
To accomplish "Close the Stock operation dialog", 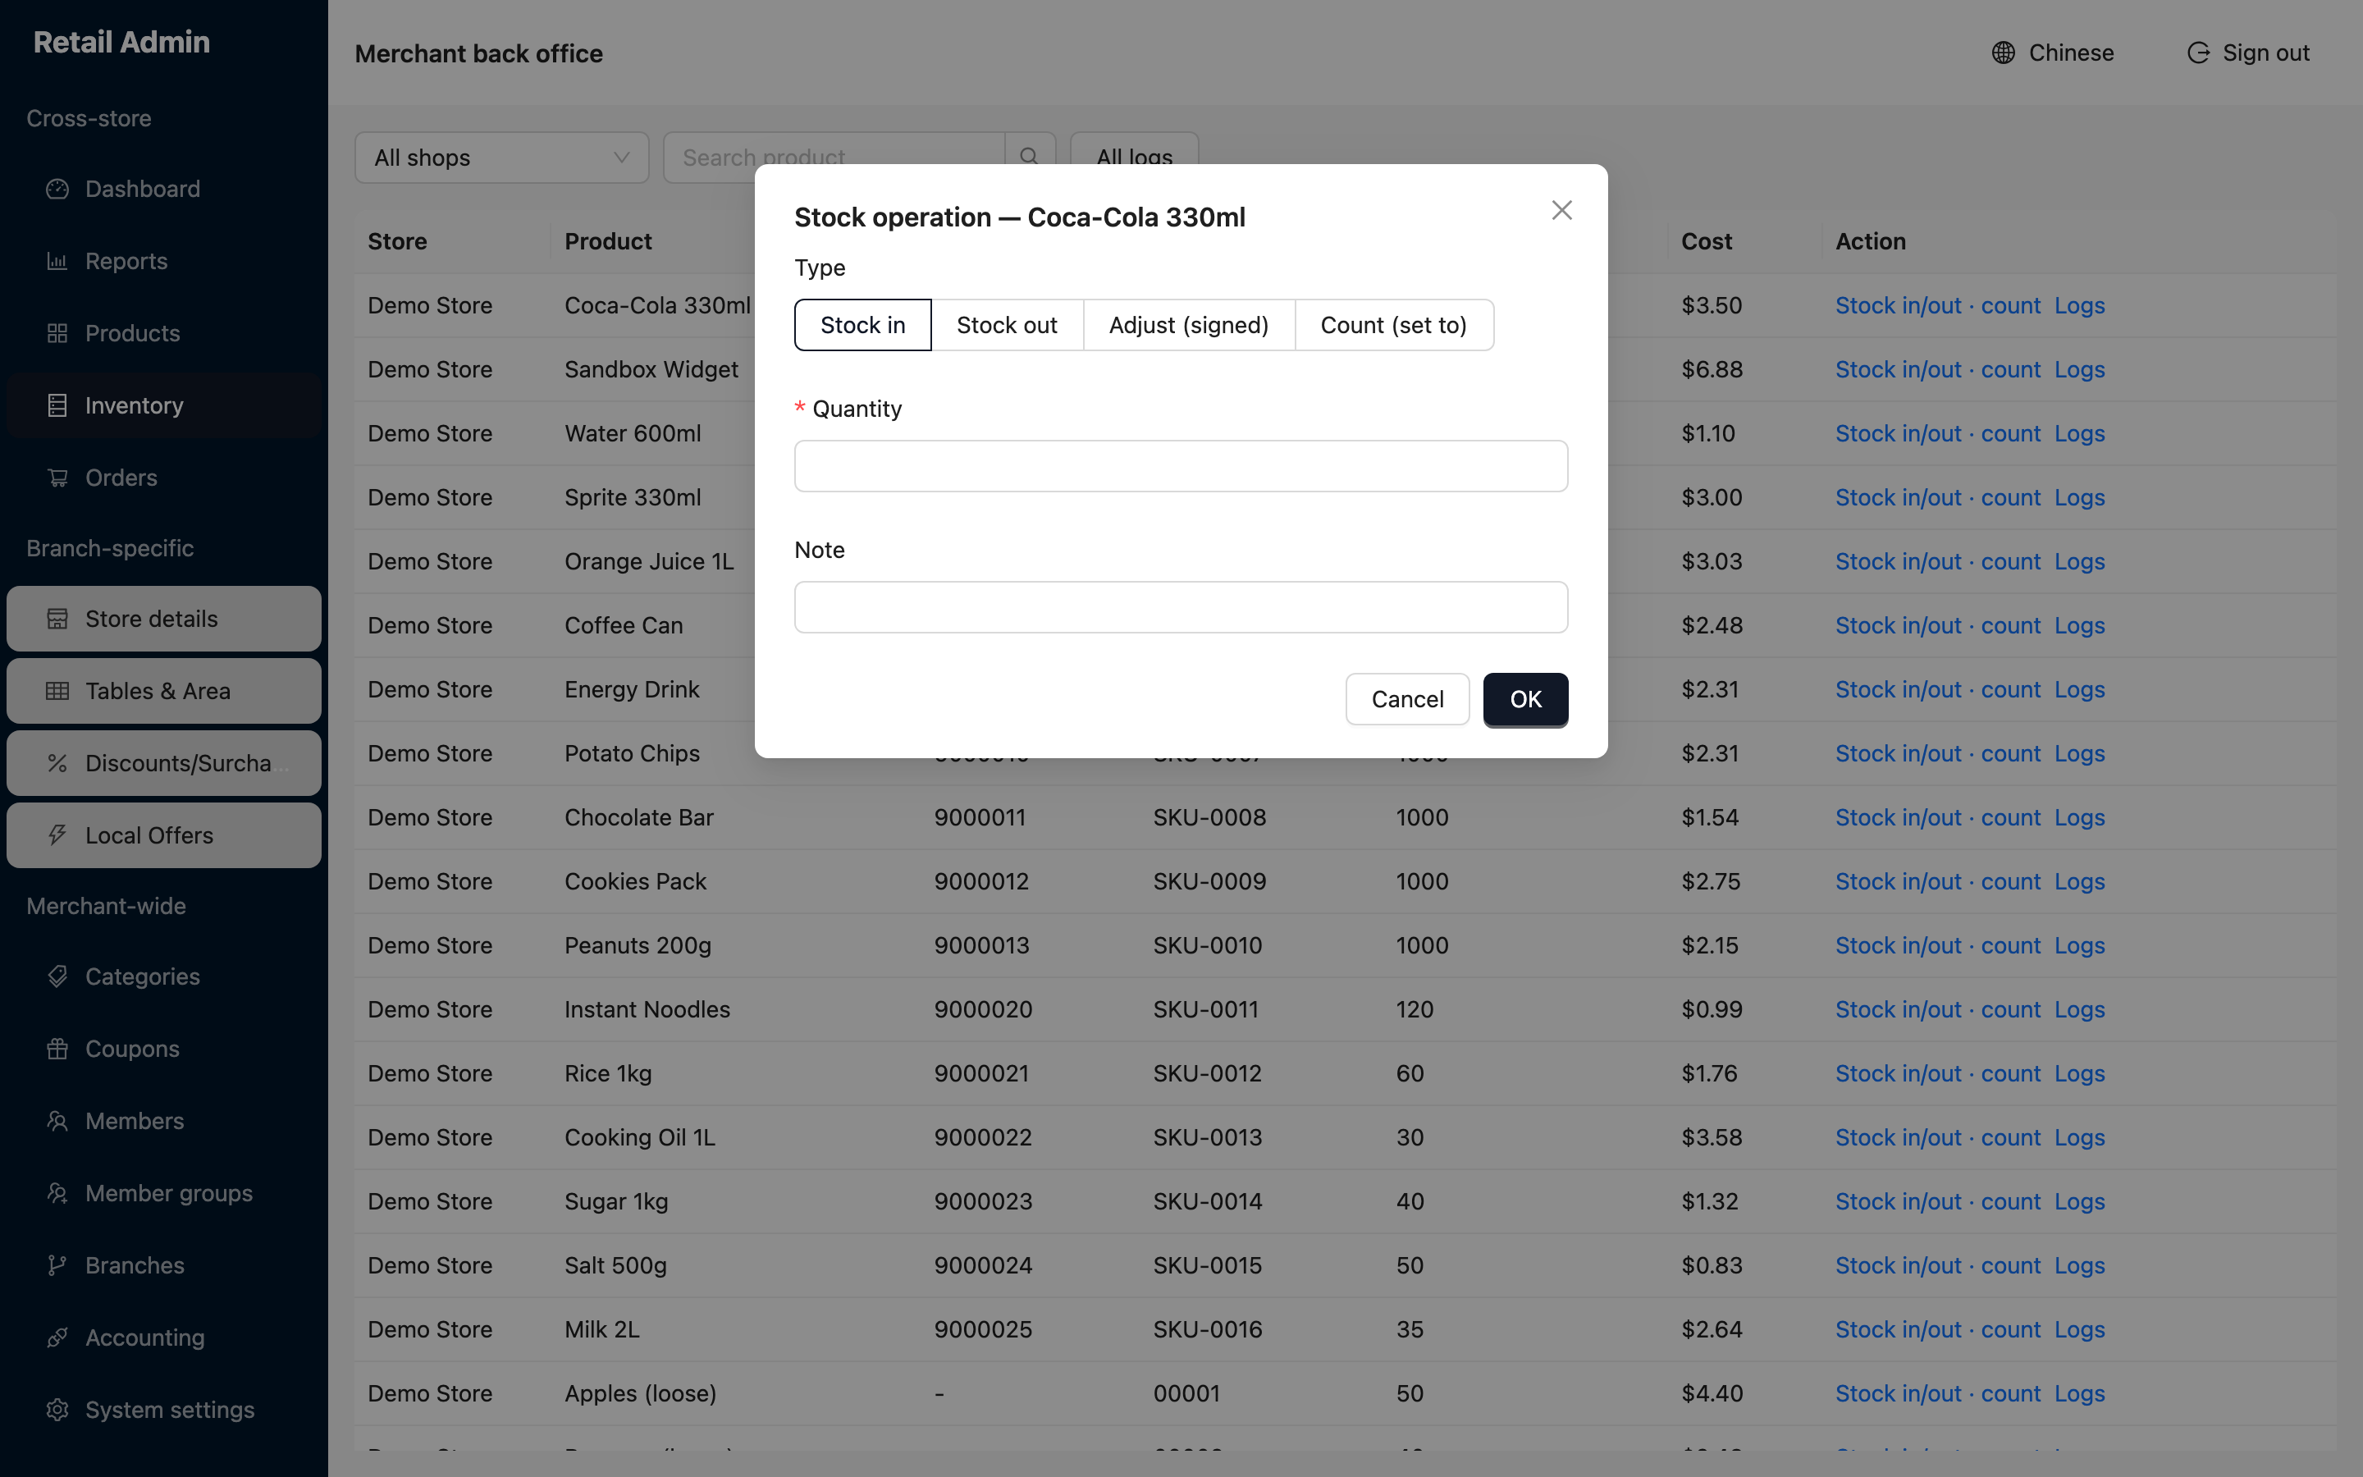I will 1561,210.
